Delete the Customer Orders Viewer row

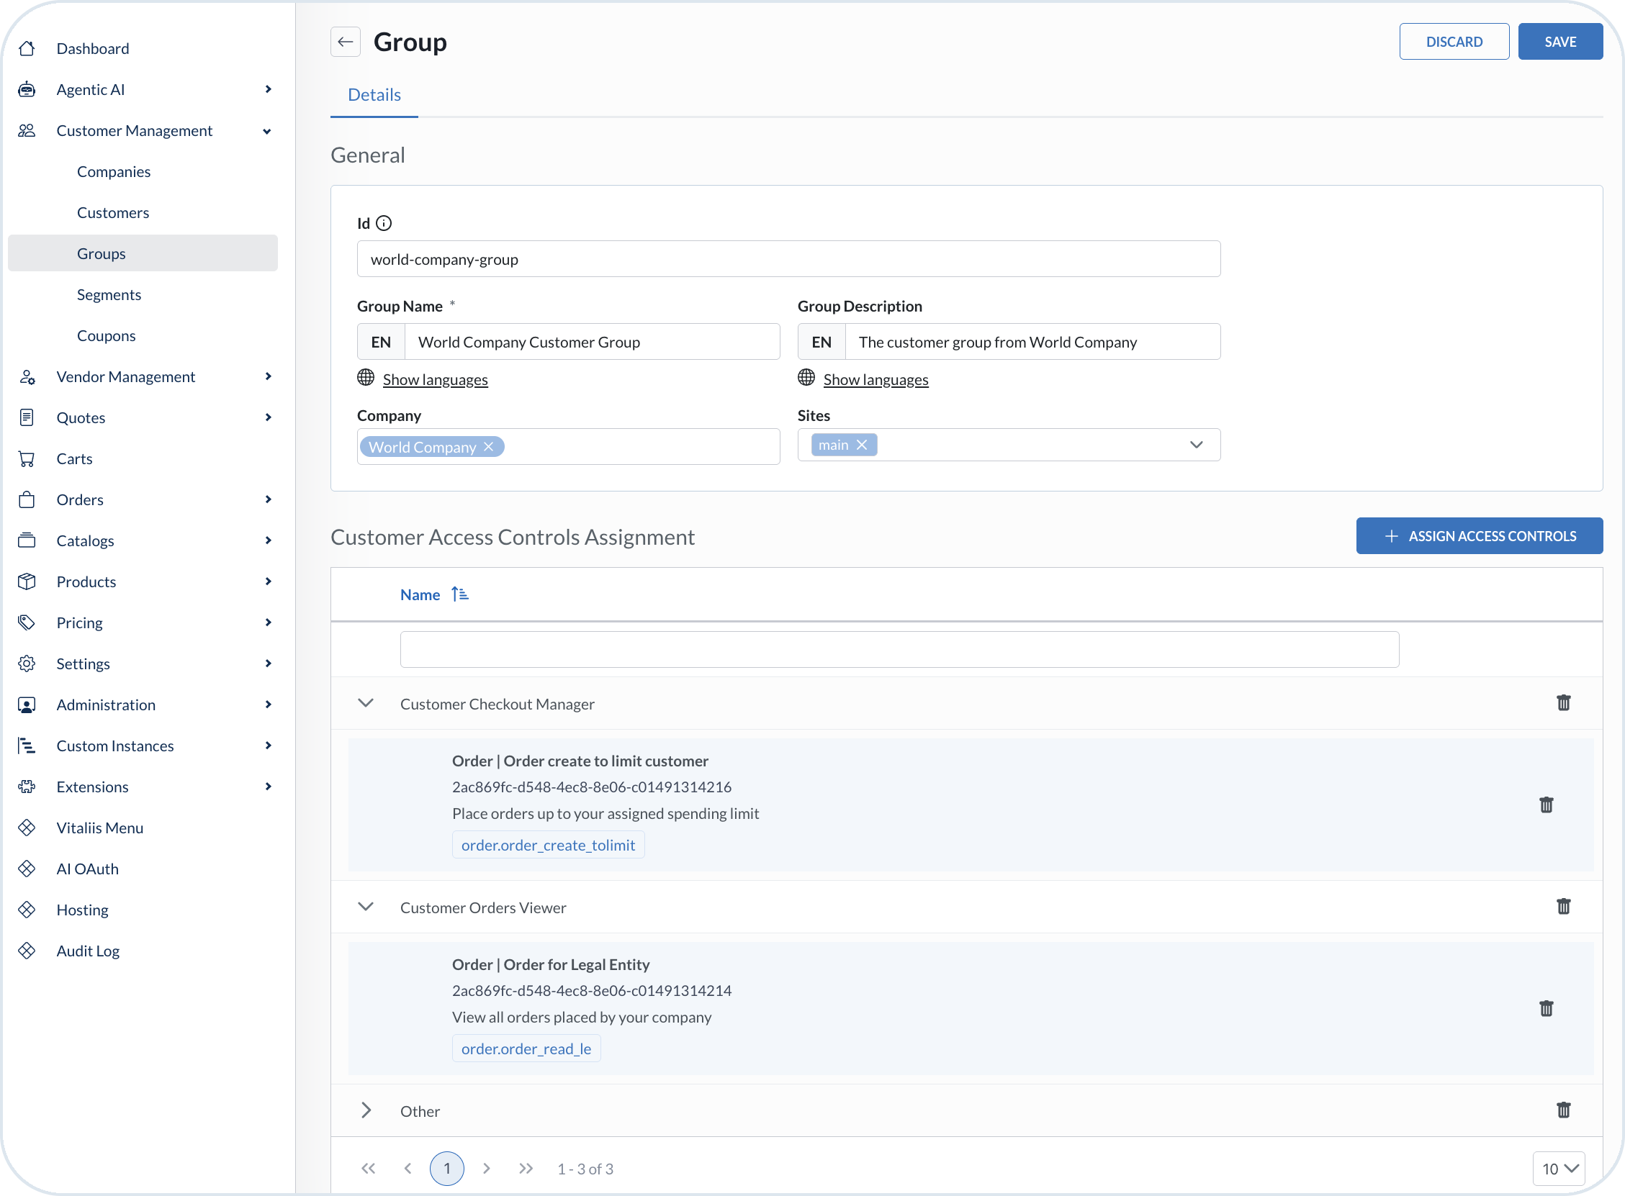(1564, 907)
